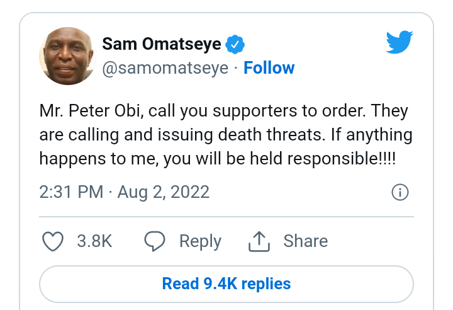Click the Share label

coord(306,241)
